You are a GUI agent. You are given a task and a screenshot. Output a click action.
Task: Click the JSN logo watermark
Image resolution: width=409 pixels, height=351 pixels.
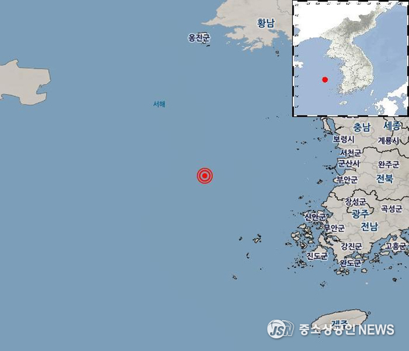click(x=280, y=329)
